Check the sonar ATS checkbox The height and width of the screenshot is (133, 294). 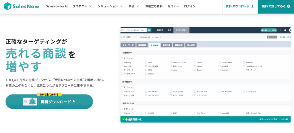click(220, 113)
